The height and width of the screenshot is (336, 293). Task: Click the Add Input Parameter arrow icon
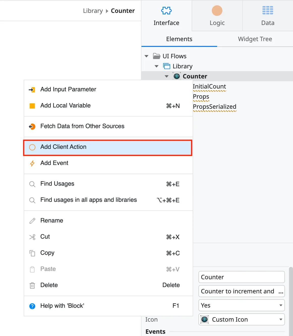pyautogui.click(x=32, y=90)
